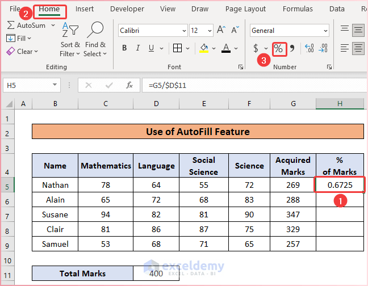
Task: Open the Fill menu
Action: 19,38
